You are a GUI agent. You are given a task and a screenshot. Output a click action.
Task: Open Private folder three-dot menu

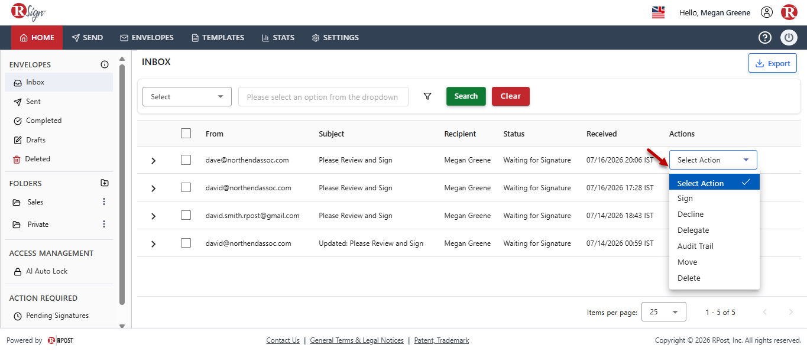pos(104,225)
